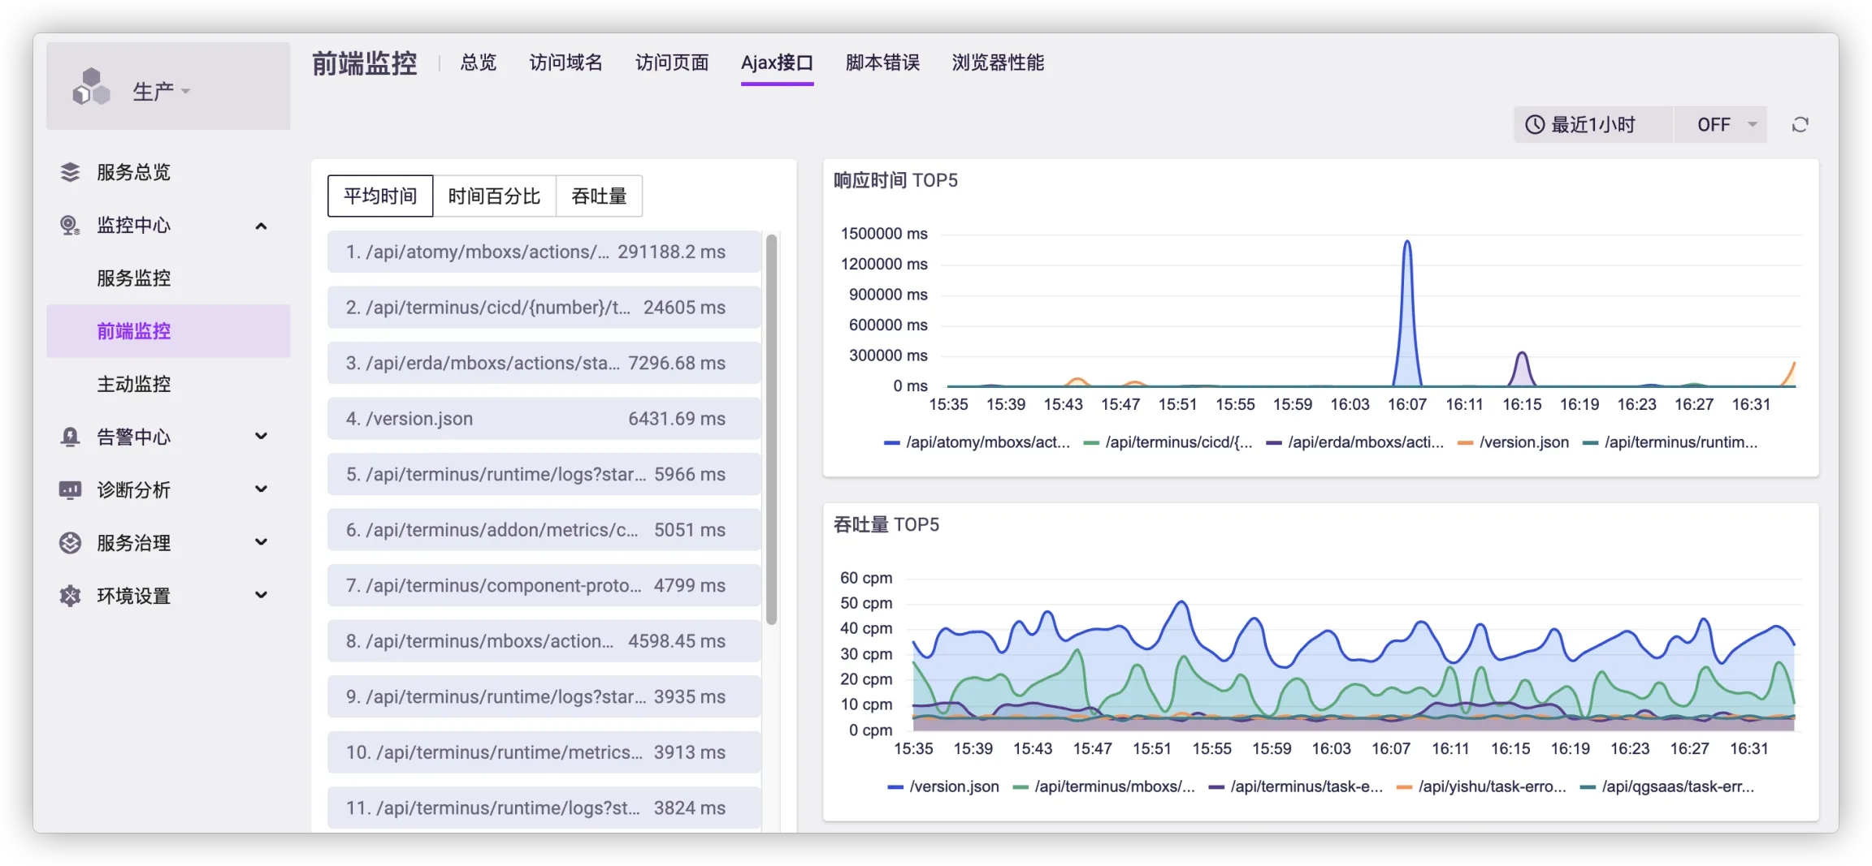1872x866 pixels.
Task: Expand the 诊断分析 section chevron
Action: click(x=261, y=489)
